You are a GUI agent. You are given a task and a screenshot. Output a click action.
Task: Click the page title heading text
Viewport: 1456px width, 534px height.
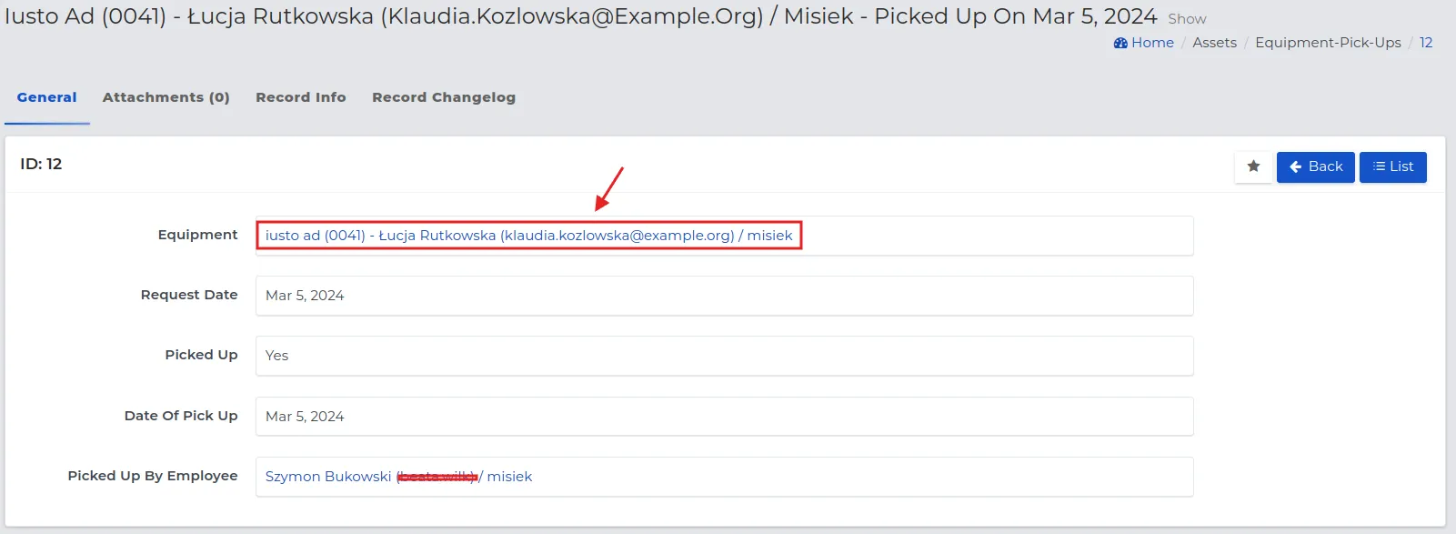pos(580,16)
